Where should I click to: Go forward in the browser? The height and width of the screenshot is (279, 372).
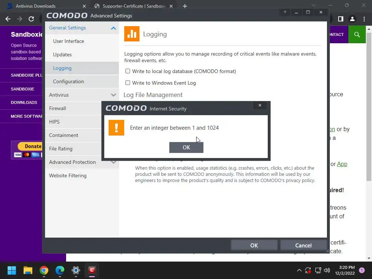pyautogui.click(x=20, y=19)
